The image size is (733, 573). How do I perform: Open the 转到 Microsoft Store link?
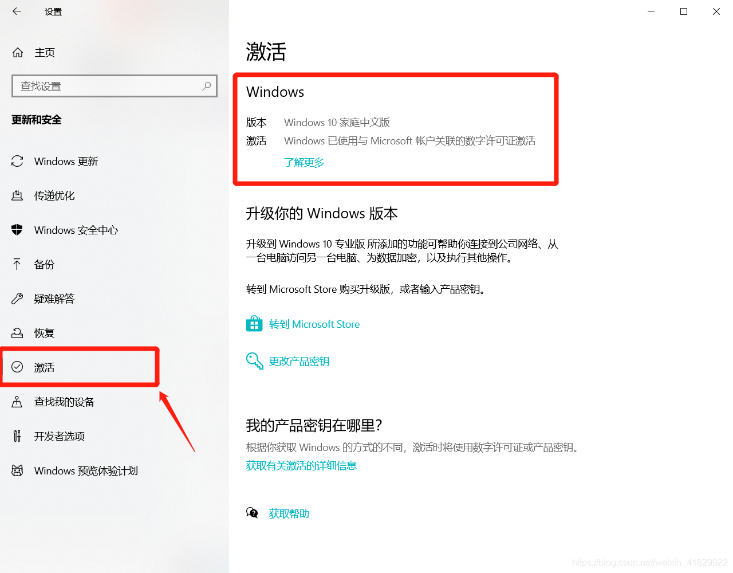[x=314, y=324]
